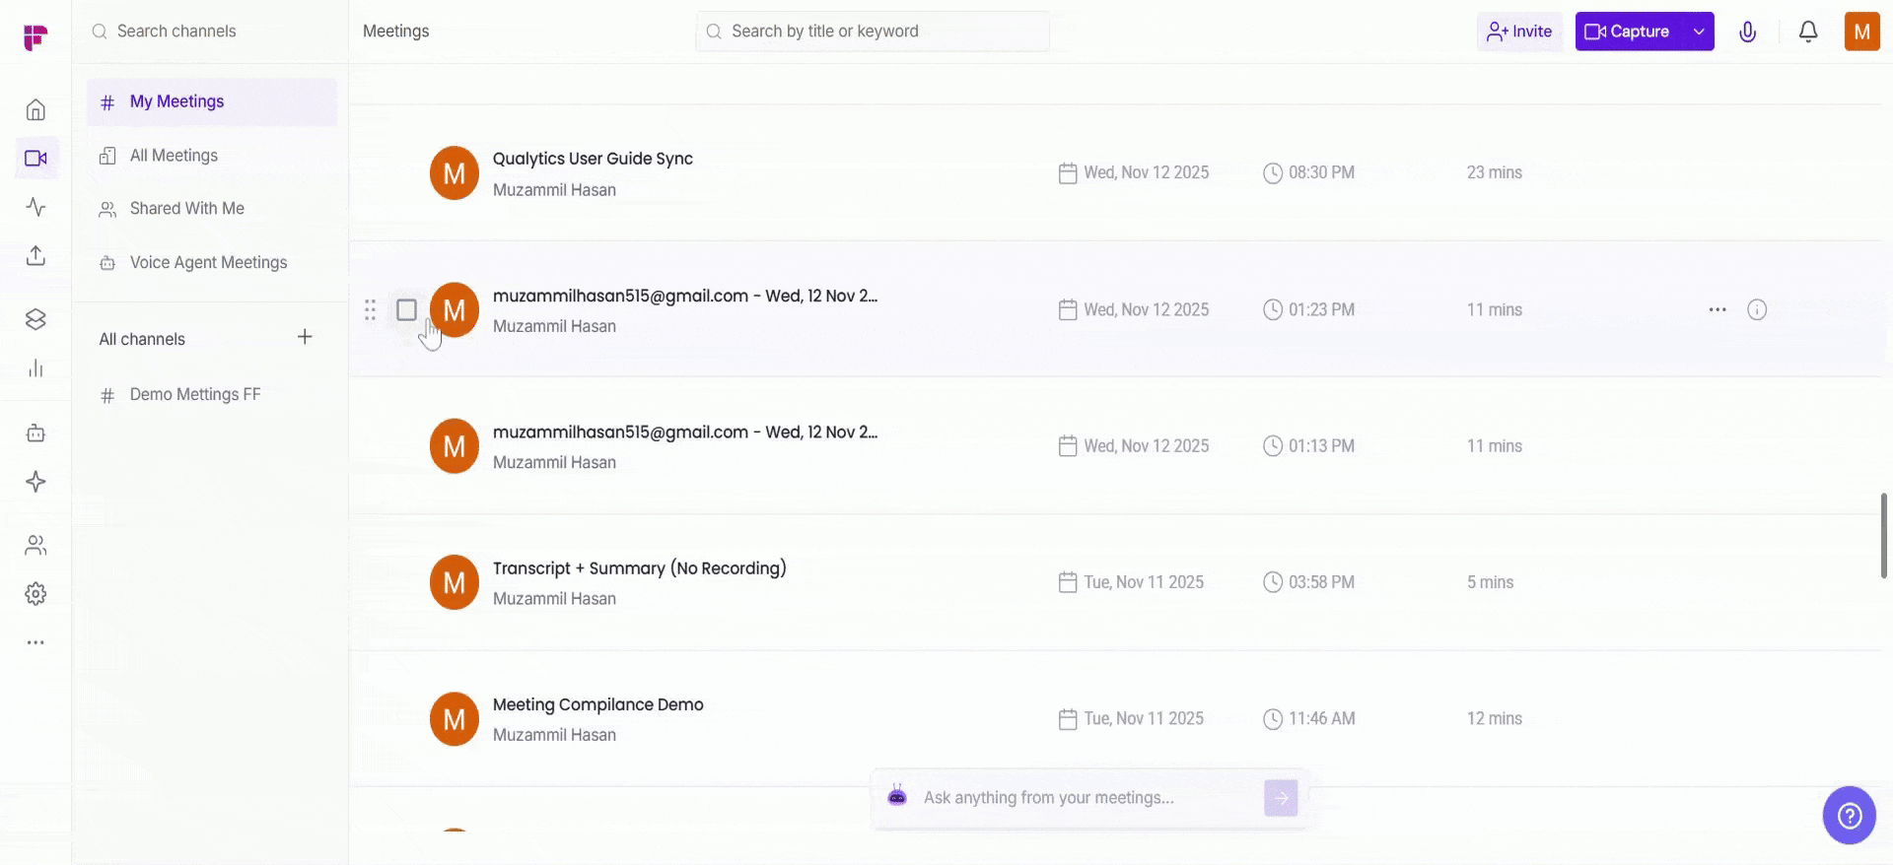1893x865 pixels.
Task: Open notifications bell icon
Action: pyautogui.click(x=1808, y=32)
